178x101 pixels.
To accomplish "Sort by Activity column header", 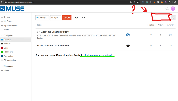I will click(170, 25).
